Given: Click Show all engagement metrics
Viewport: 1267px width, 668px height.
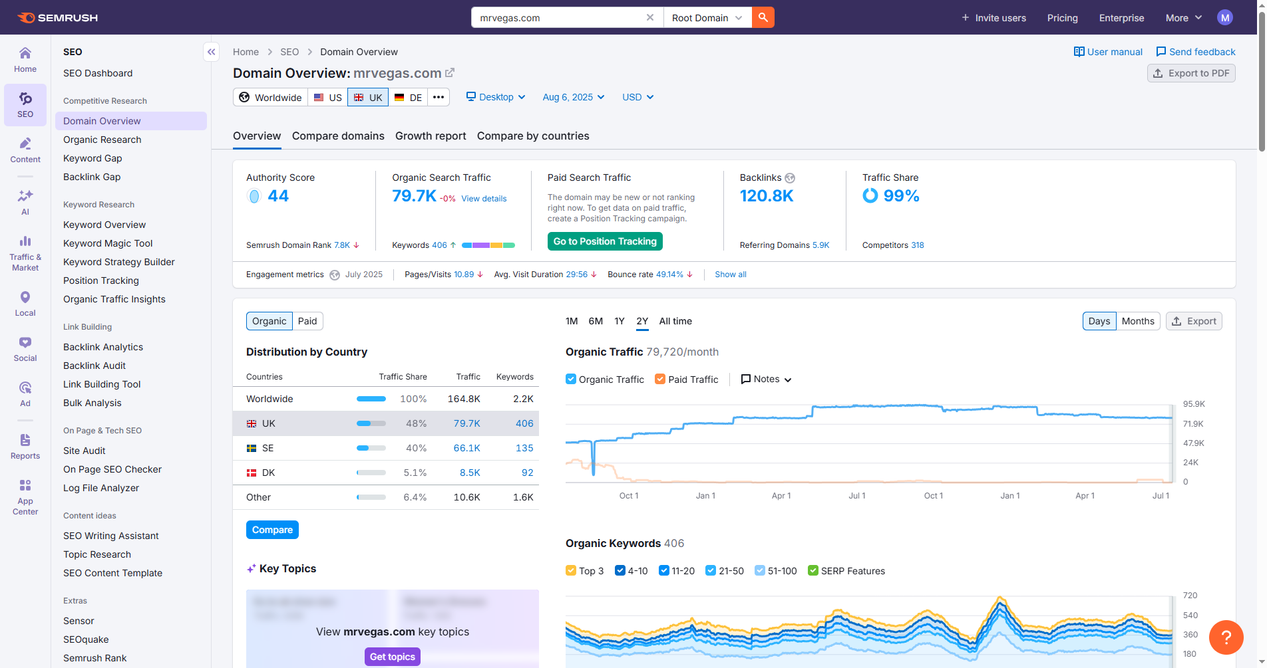Looking at the screenshot, I should click(x=731, y=275).
